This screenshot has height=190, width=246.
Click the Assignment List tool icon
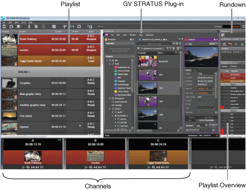coord(115,67)
